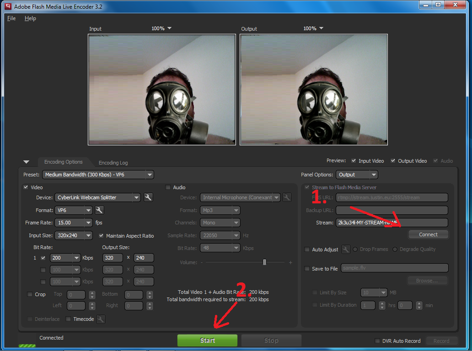This screenshot has width=472, height=351.
Task: Click the Input video preview
Action: pos(161,90)
